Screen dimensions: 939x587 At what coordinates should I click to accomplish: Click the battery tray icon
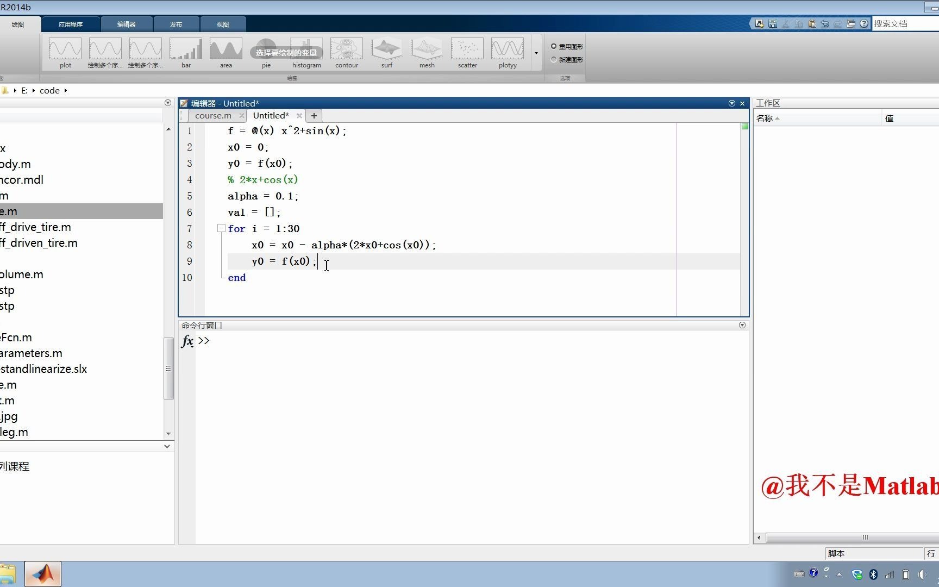[x=905, y=574]
